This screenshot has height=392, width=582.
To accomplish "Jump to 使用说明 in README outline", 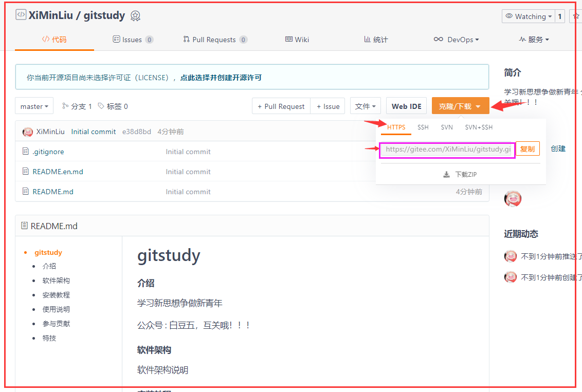I will (x=56, y=309).
